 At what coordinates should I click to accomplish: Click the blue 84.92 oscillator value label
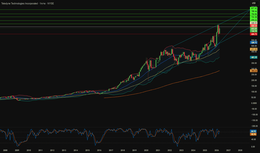click(x=254, y=131)
